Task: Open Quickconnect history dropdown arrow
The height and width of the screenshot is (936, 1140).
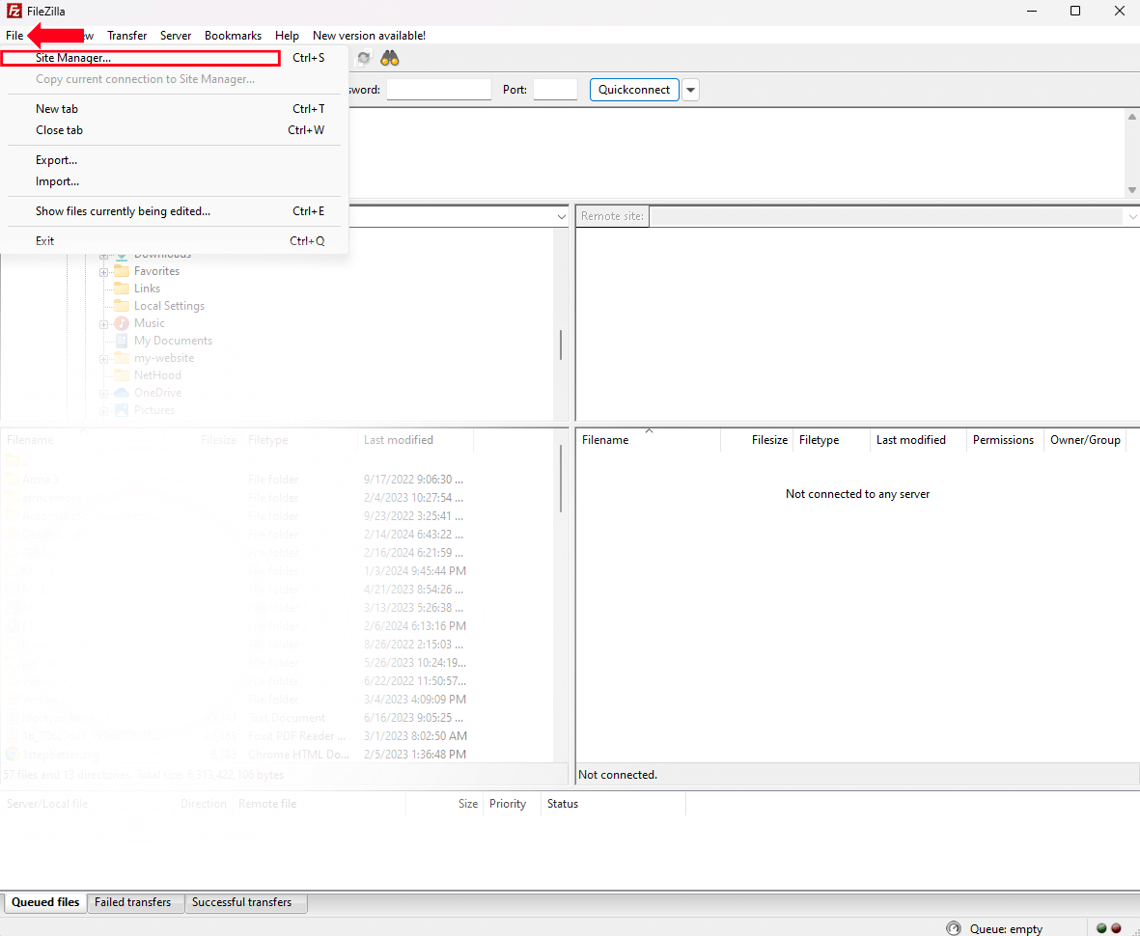Action: pos(691,90)
